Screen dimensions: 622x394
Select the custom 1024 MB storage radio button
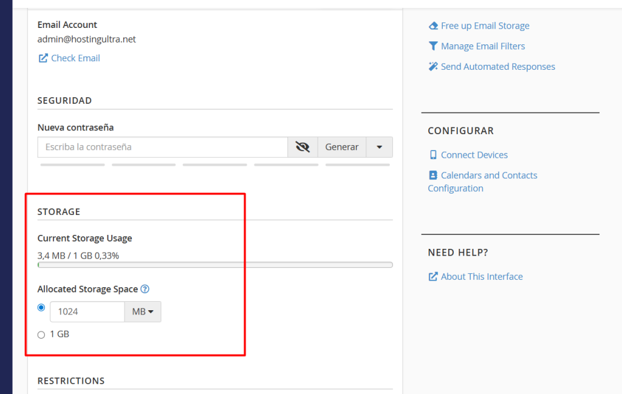pos(41,308)
